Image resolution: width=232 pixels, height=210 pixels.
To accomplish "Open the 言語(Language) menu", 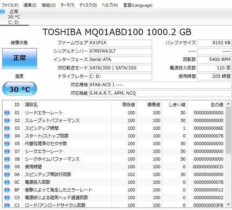I will click(x=138, y=5).
